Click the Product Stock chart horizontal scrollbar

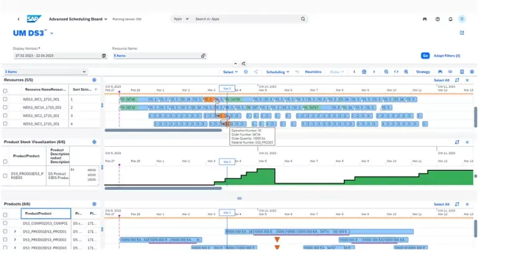coord(163,188)
